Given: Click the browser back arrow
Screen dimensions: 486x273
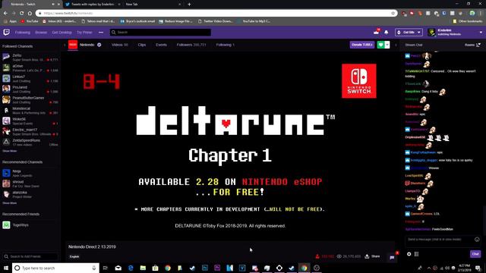Looking at the screenshot, I should (x=5, y=14).
